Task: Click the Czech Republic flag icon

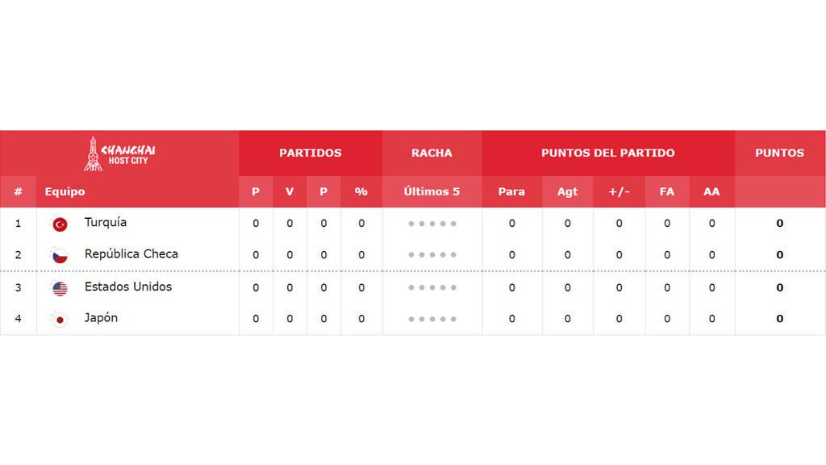Action: [60, 256]
